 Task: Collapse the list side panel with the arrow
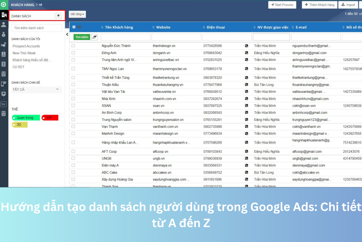coord(67,34)
